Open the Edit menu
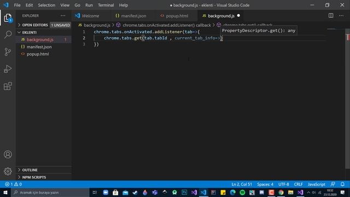This screenshot has height=197, width=350. 29,5
